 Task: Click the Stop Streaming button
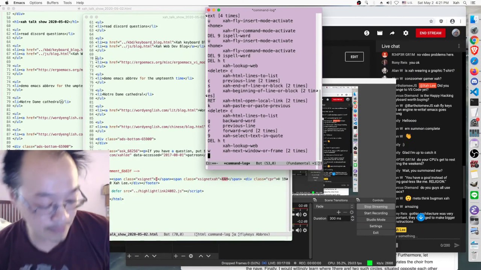click(375, 207)
